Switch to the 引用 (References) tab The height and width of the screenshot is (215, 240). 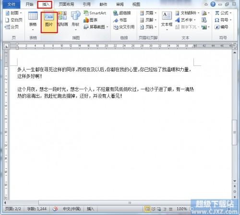(86, 4)
